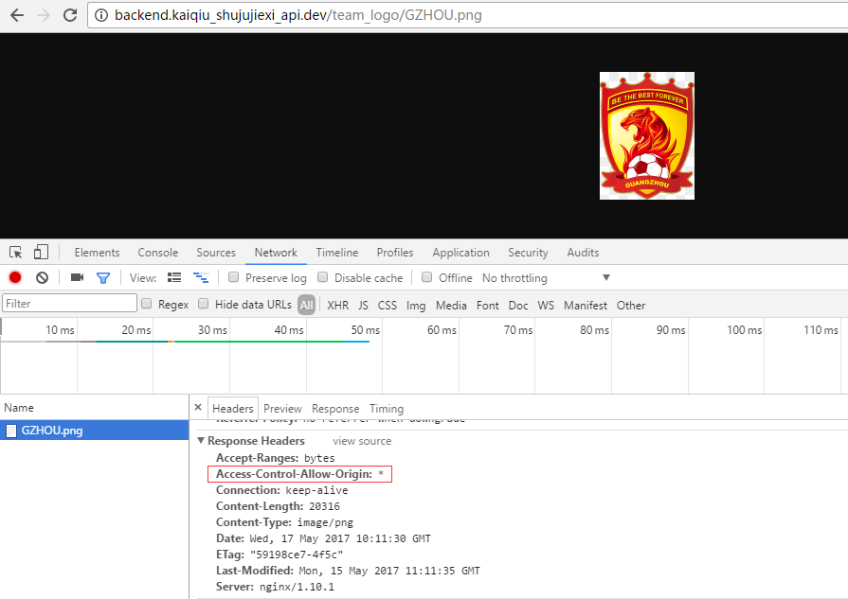Click the Guangzhou team logo image
Viewport: 848px width, 599px height.
[647, 135]
